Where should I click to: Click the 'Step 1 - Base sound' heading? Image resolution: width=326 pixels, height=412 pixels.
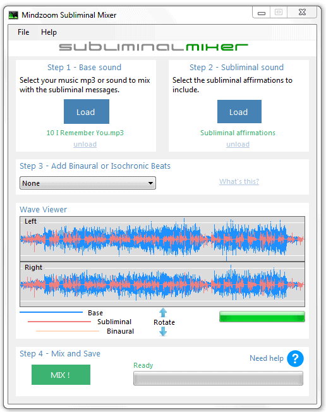(84, 67)
